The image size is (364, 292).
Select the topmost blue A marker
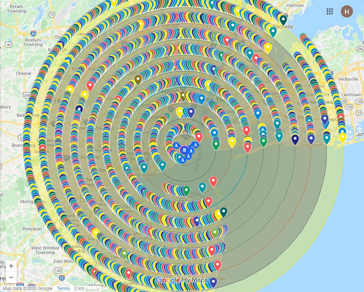(196, 145)
